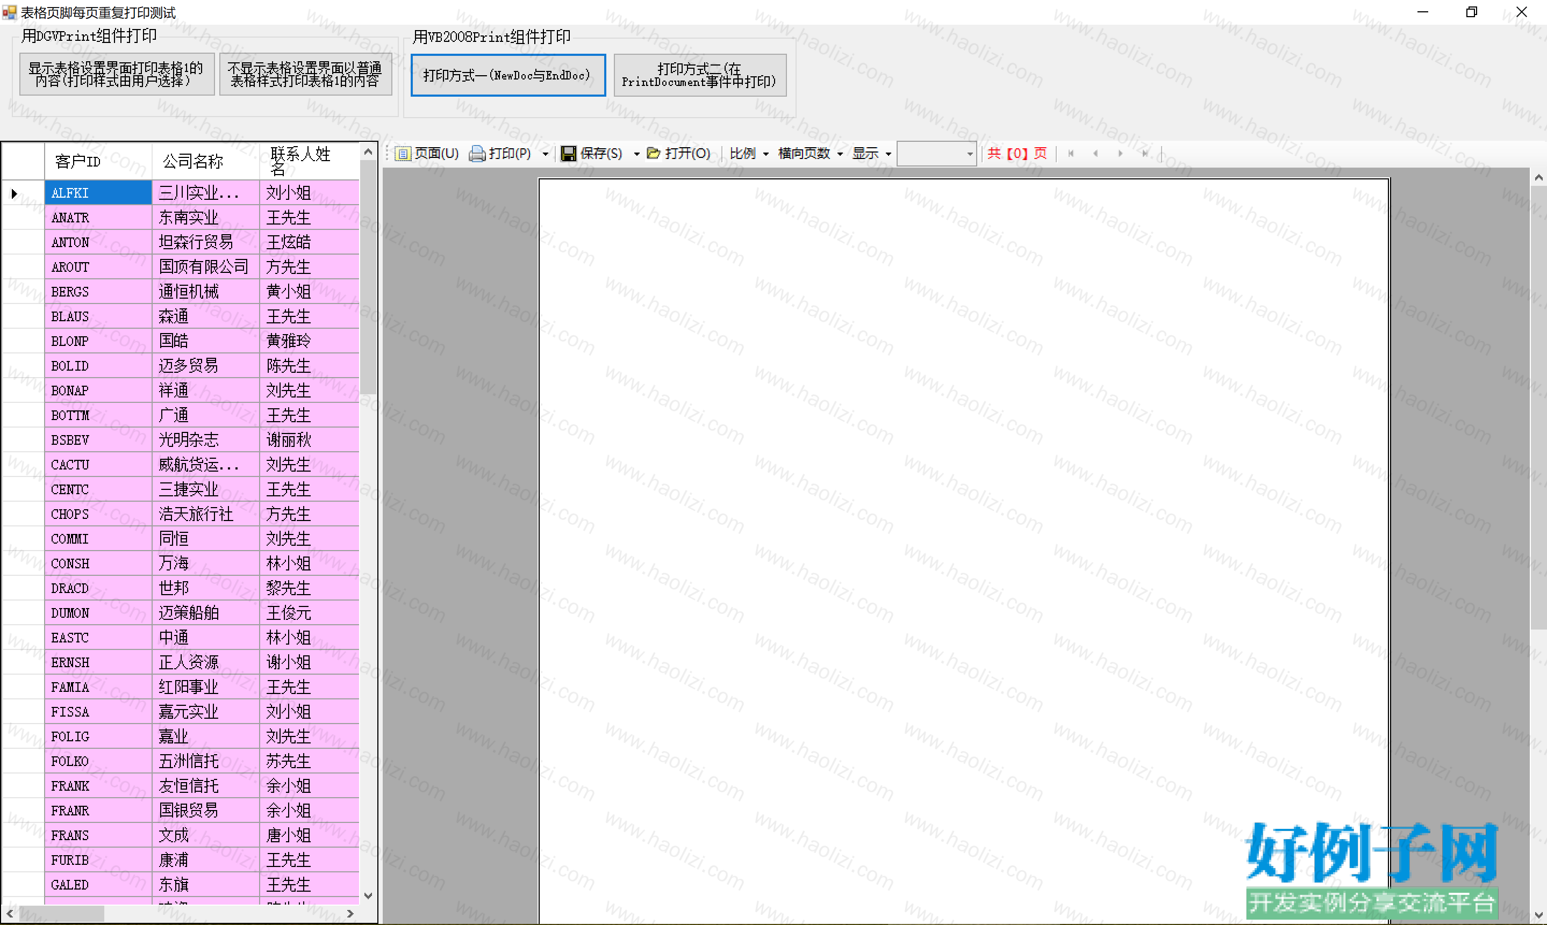Open the 显示 display dropdown
1547x925 pixels.
pos(872,153)
